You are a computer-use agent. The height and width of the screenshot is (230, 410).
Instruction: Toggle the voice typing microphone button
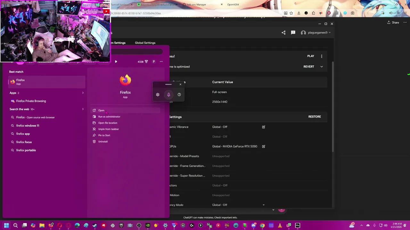click(168, 95)
